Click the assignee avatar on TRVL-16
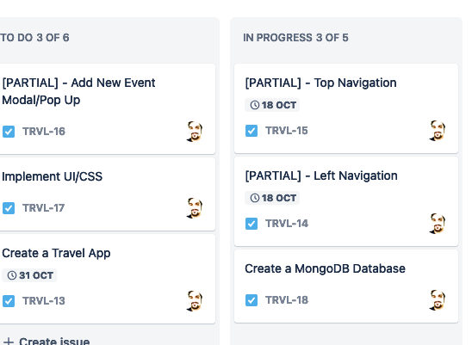The height and width of the screenshot is (345, 472). [195, 132]
